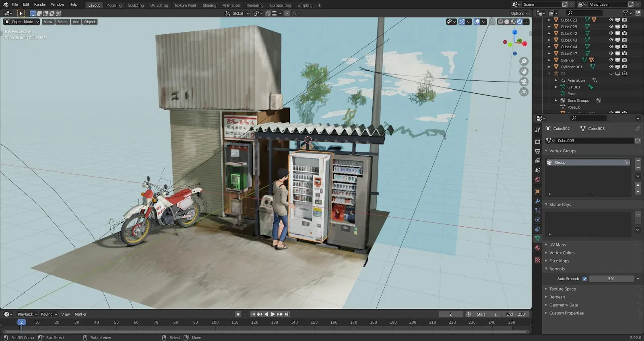Open the Physics properties tab
Viewport: 644px width, 341px height.
[x=538, y=220]
